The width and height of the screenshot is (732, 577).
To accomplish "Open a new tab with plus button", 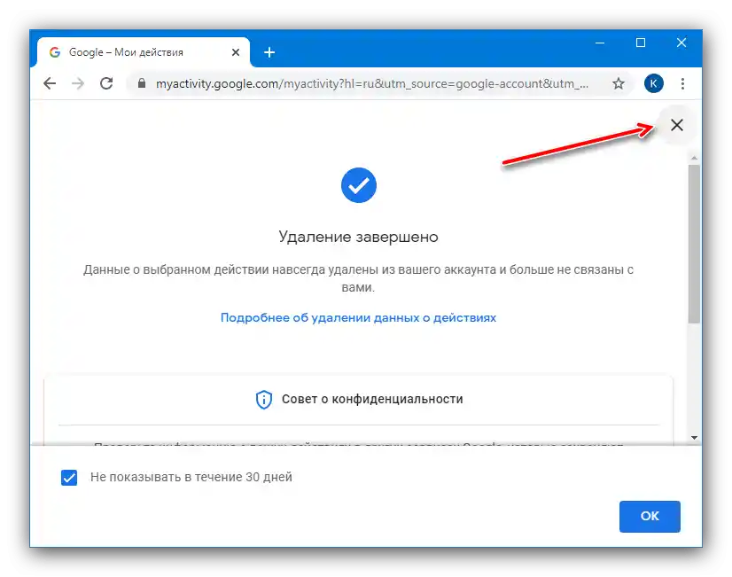I will coord(269,52).
